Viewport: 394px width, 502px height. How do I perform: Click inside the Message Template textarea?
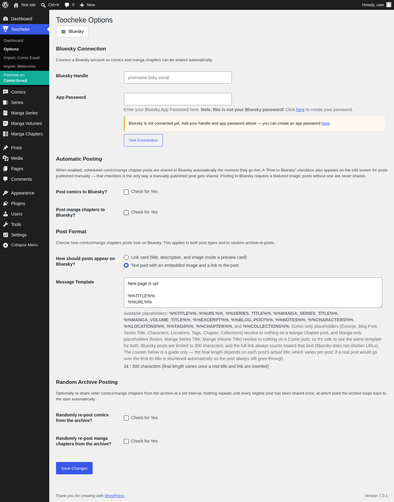click(x=253, y=293)
